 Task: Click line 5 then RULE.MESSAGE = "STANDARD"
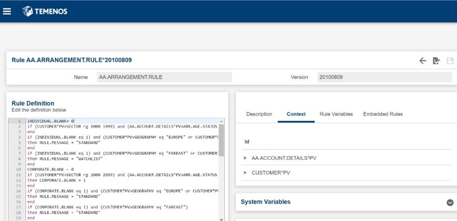(x=64, y=143)
